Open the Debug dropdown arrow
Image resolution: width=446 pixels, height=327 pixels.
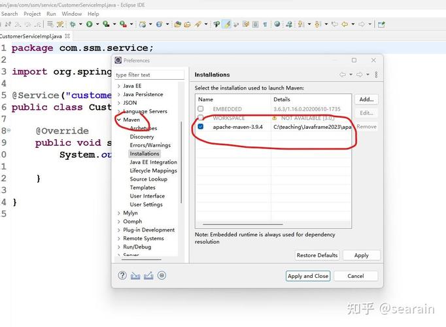pyautogui.click(x=80, y=24)
